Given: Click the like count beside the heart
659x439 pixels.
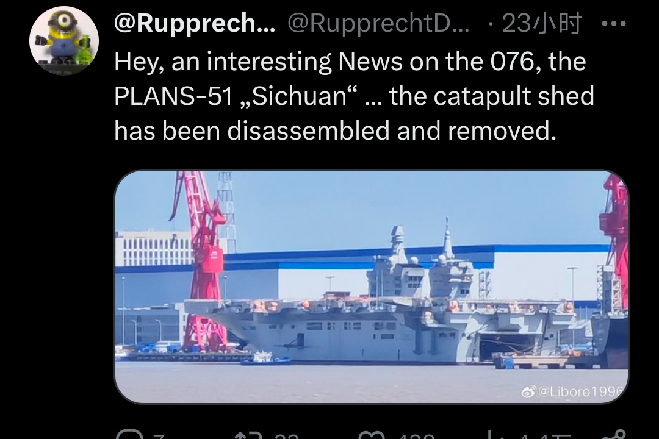Looking at the screenshot, I should pos(416,436).
